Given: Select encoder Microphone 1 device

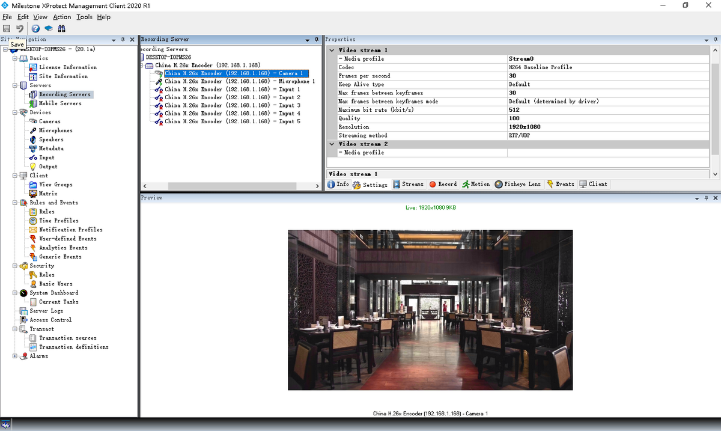Looking at the screenshot, I should click(240, 81).
